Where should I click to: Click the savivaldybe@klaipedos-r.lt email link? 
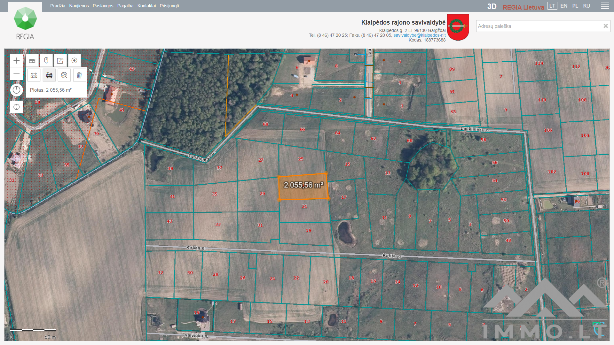point(419,35)
